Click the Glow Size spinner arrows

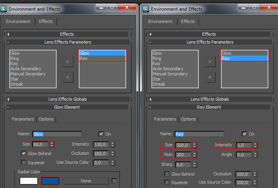[x=52, y=144]
